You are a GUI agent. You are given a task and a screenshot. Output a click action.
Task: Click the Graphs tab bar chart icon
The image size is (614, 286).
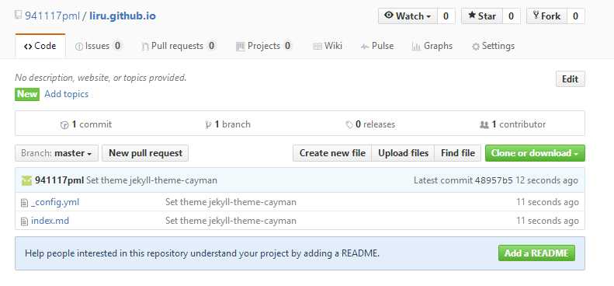(x=416, y=47)
